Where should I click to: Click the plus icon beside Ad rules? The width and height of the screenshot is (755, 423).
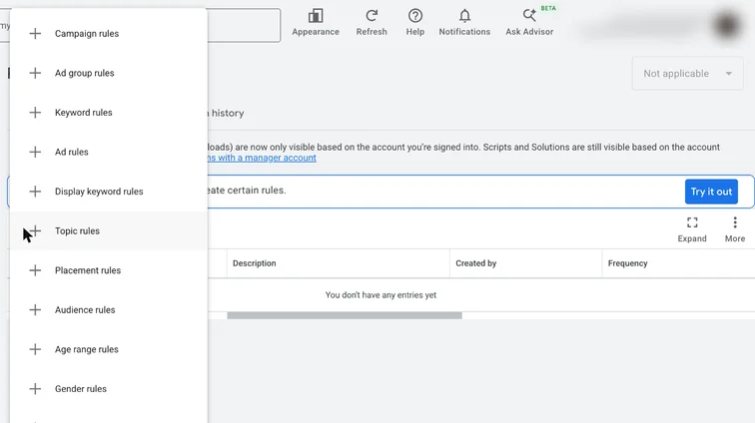pos(35,152)
